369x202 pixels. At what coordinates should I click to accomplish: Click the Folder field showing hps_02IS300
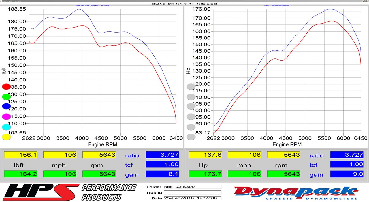(x=192, y=187)
